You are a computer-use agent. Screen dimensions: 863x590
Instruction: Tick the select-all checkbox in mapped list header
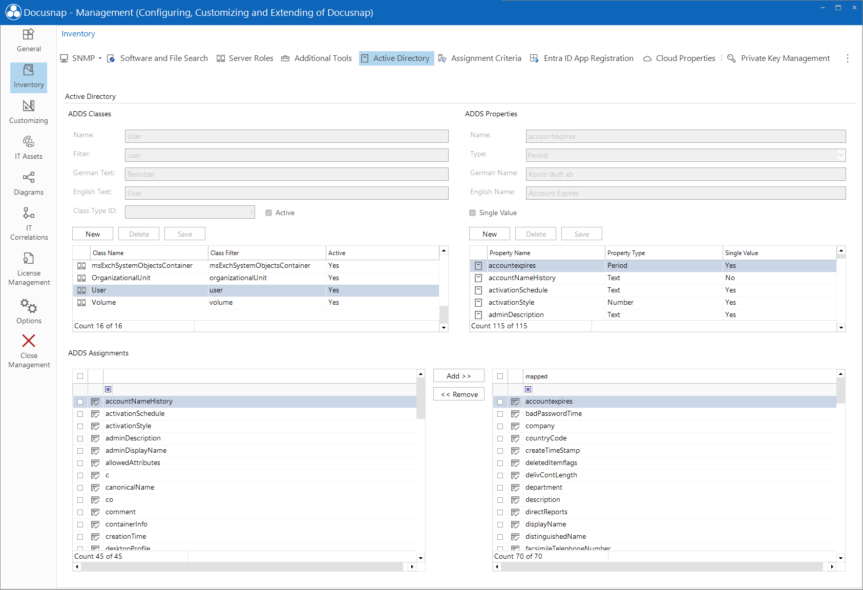pyautogui.click(x=500, y=376)
